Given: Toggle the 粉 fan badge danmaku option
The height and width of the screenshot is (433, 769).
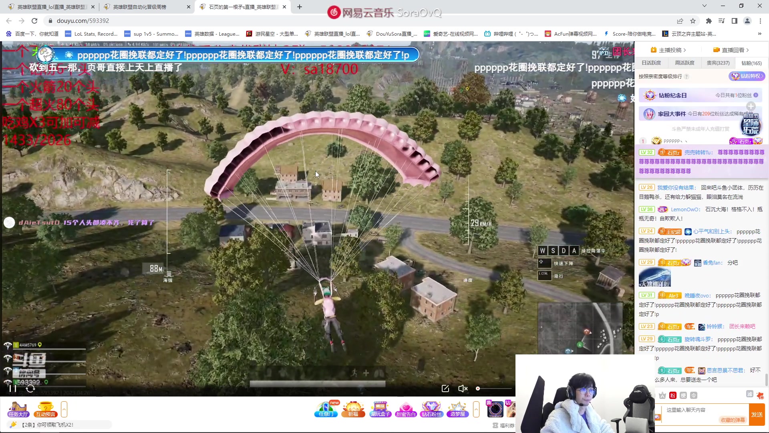Looking at the screenshot, I should click(673, 396).
